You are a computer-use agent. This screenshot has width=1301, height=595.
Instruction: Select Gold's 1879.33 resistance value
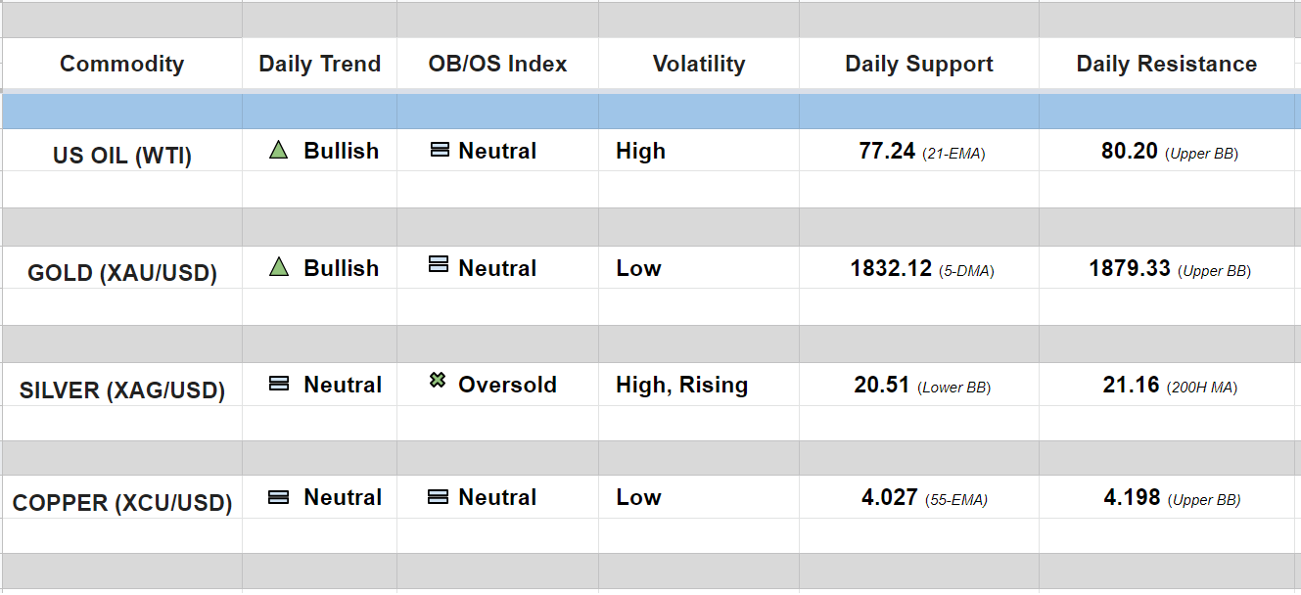[1130, 268]
